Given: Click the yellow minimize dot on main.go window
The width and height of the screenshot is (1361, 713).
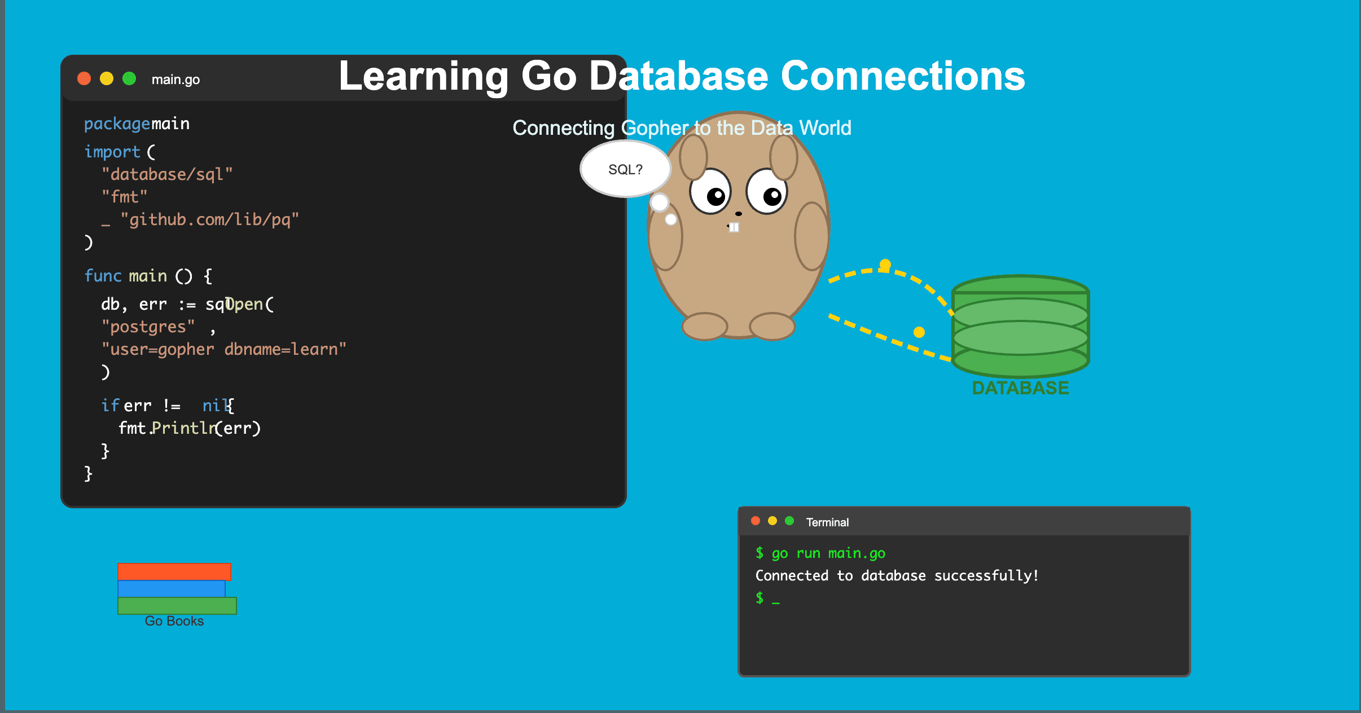Looking at the screenshot, I should (x=107, y=78).
